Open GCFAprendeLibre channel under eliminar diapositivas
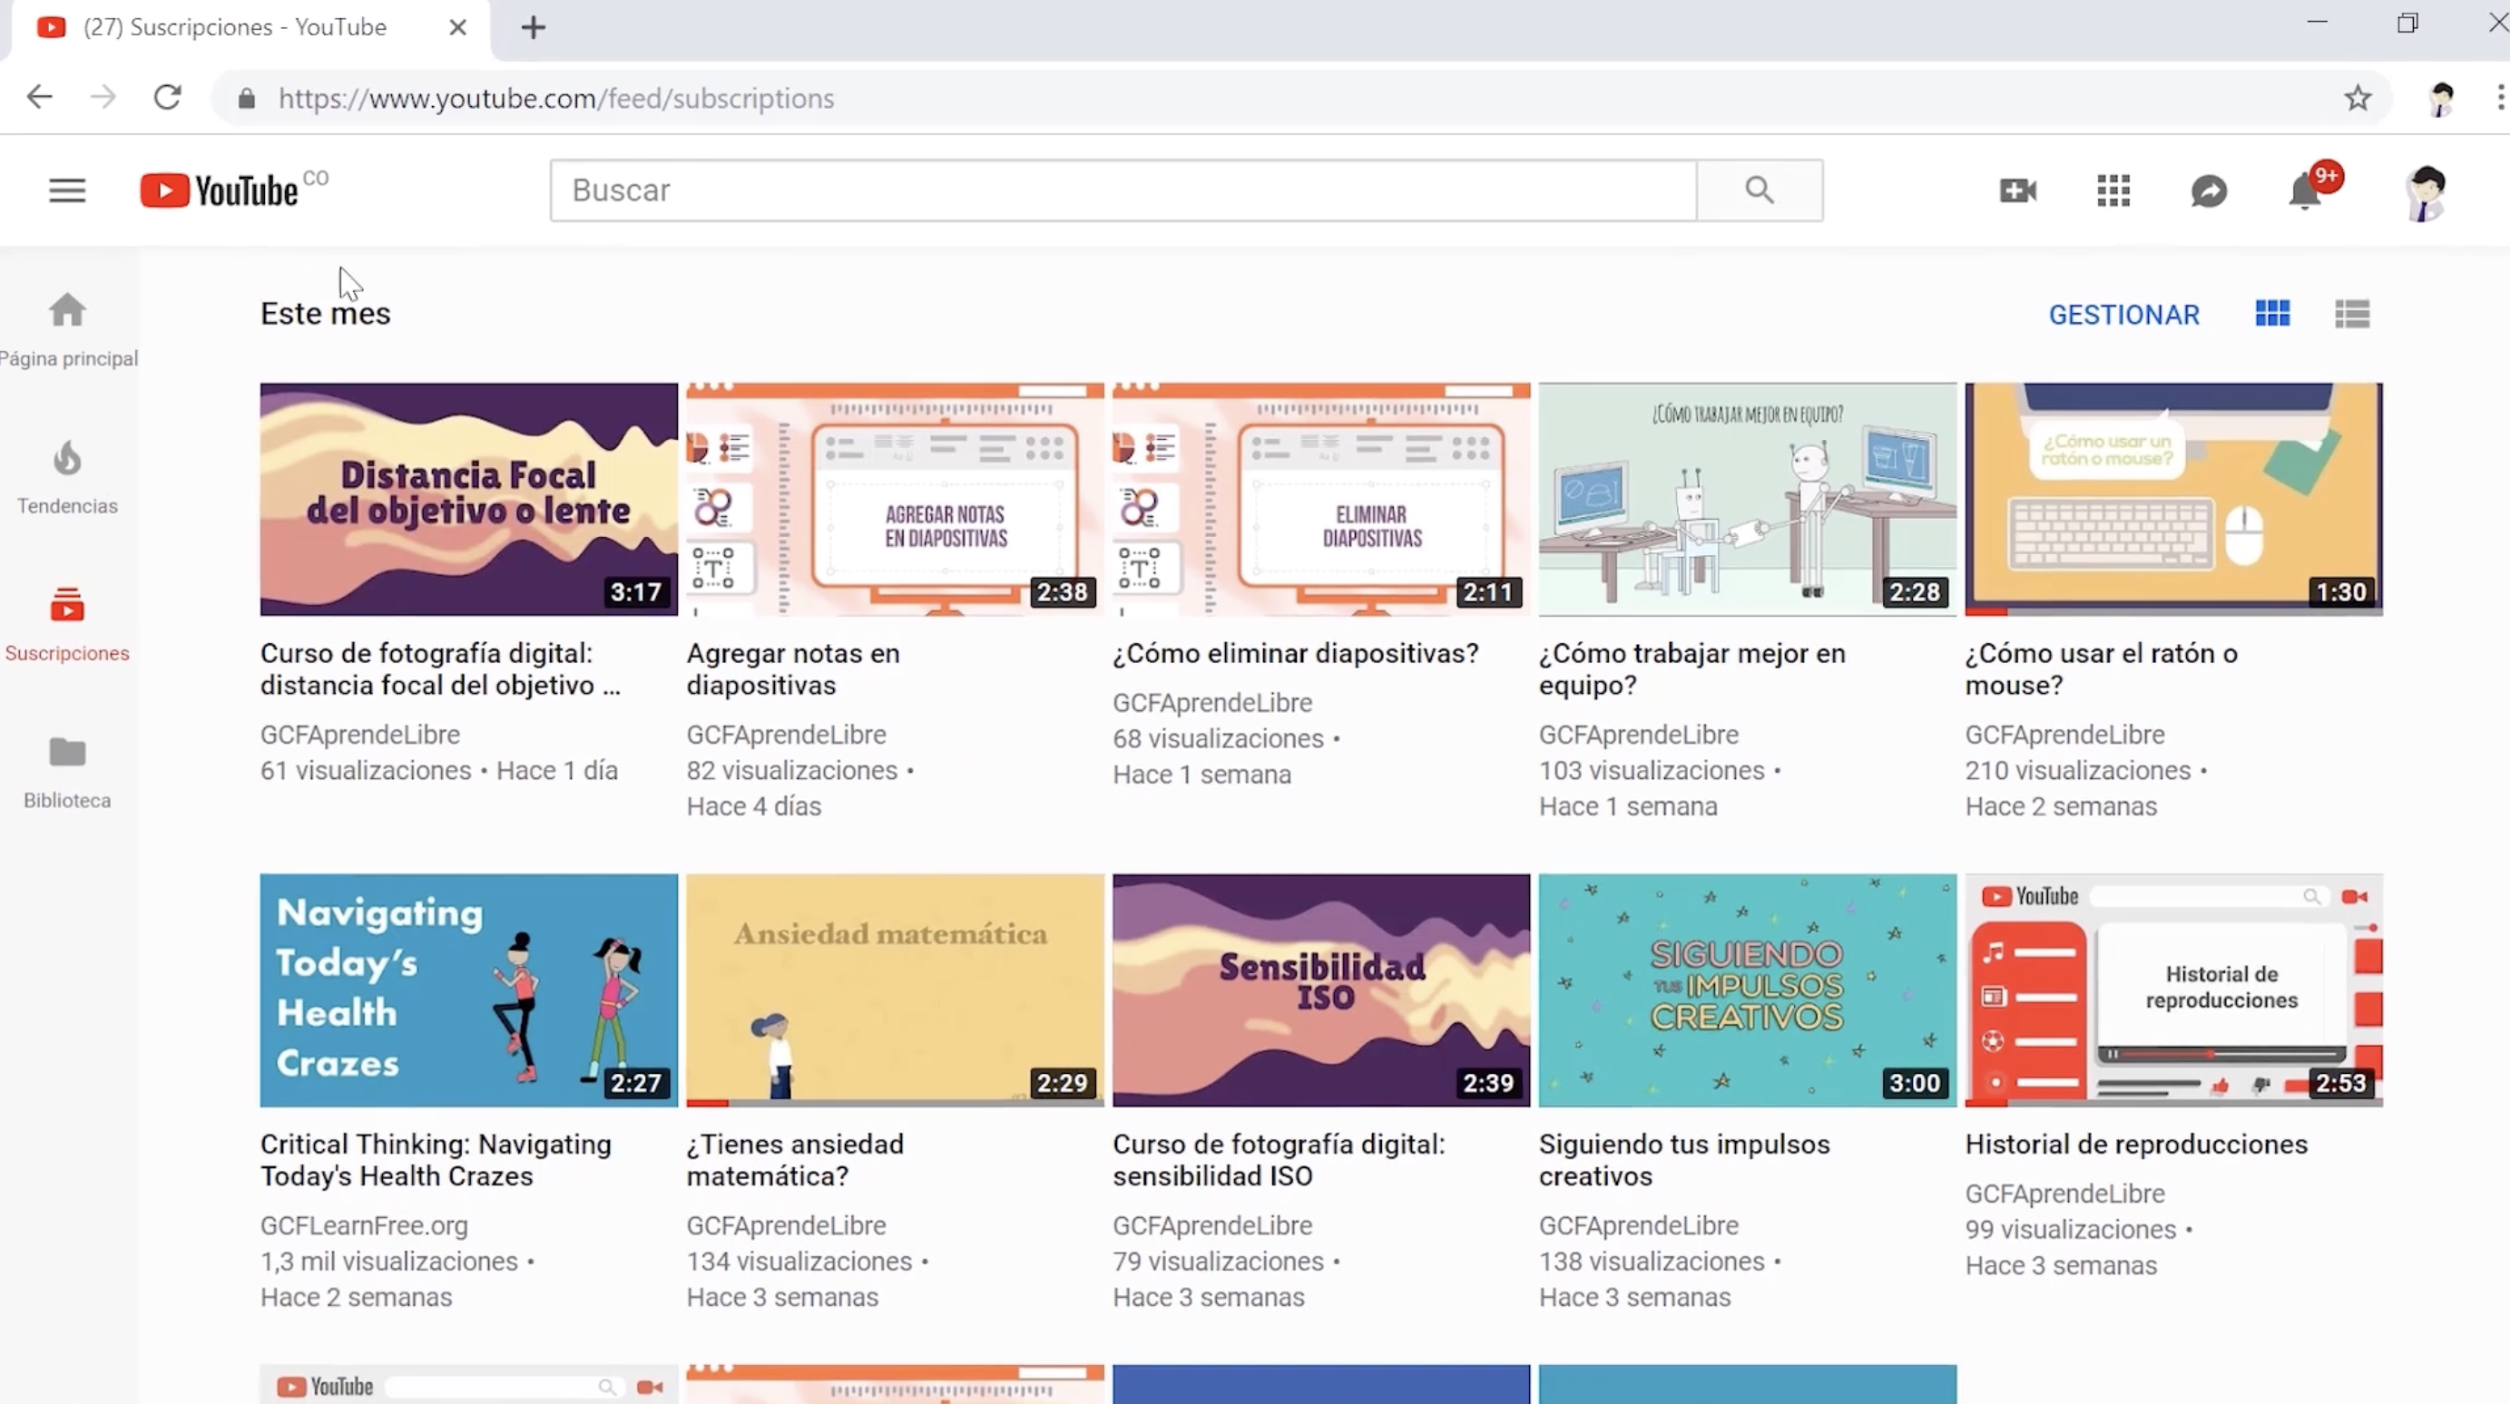The image size is (2510, 1404). [1212, 703]
